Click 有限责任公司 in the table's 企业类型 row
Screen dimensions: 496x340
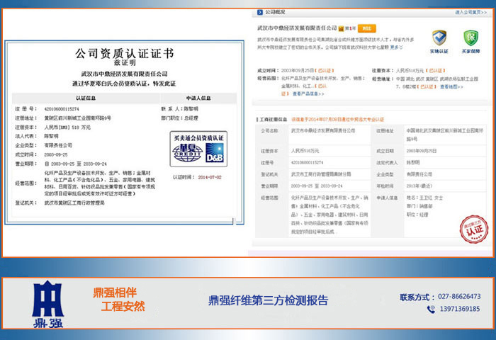[419, 174]
